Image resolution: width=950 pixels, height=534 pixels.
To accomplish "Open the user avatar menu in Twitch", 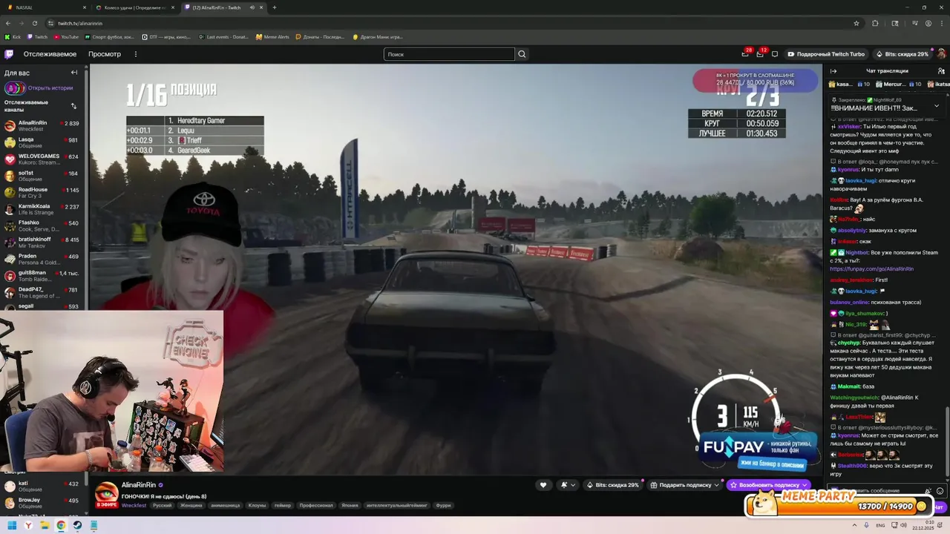I will pyautogui.click(x=942, y=54).
